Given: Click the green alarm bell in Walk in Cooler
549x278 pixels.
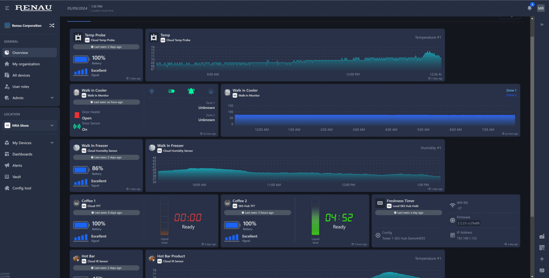Looking at the screenshot, I should [x=191, y=91].
